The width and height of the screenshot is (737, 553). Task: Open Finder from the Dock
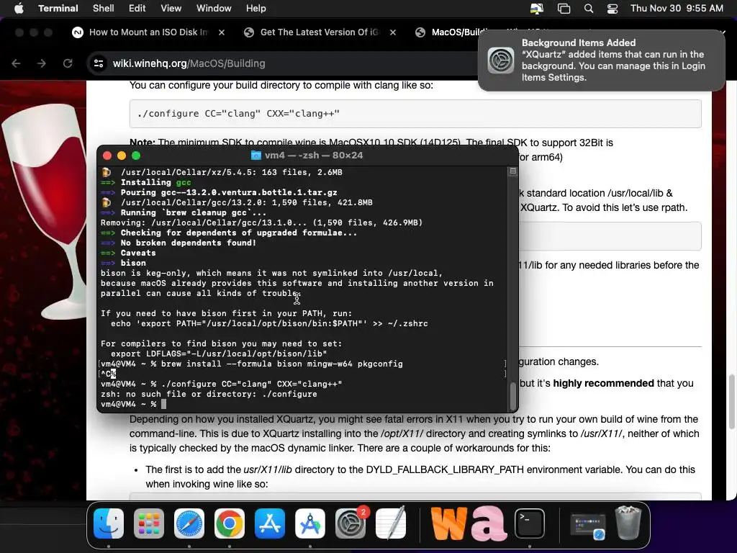click(x=109, y=523)
